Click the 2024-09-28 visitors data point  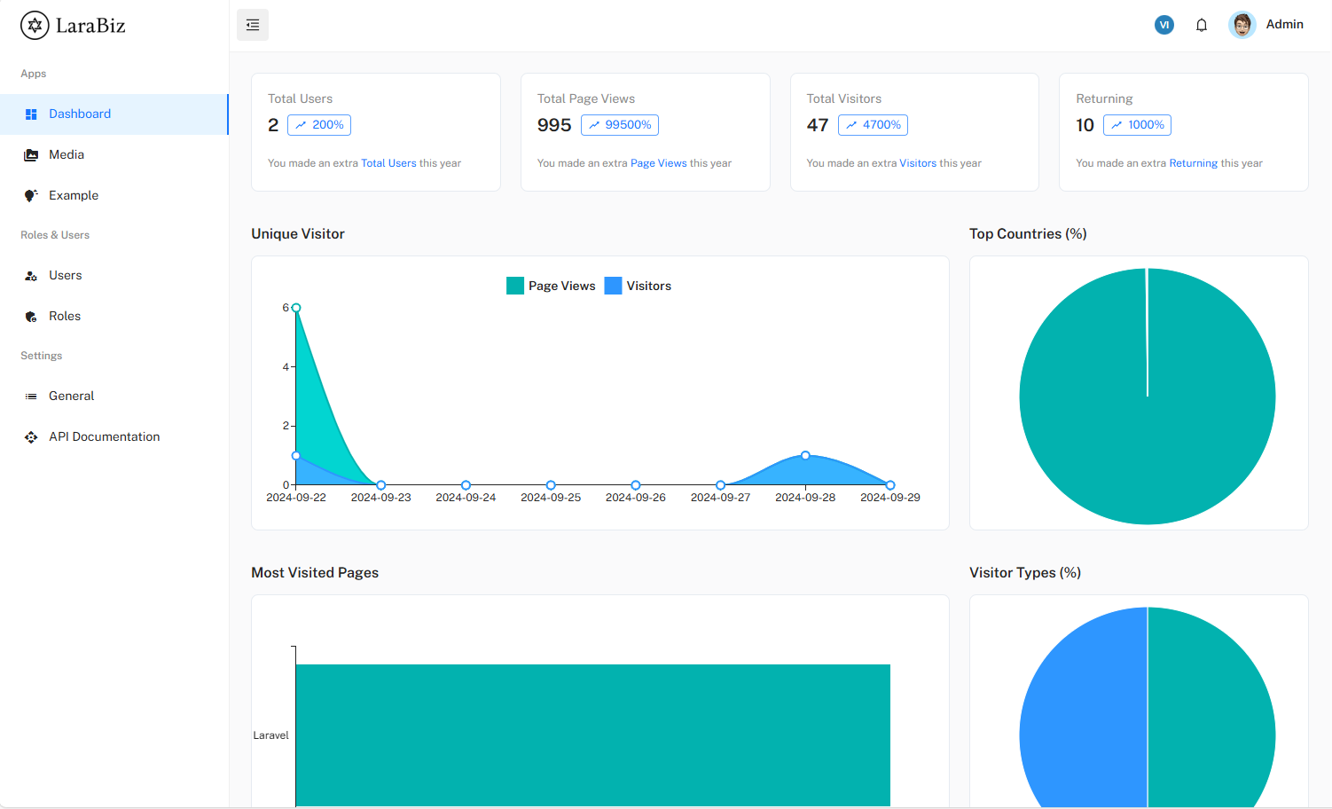(805, 455)
